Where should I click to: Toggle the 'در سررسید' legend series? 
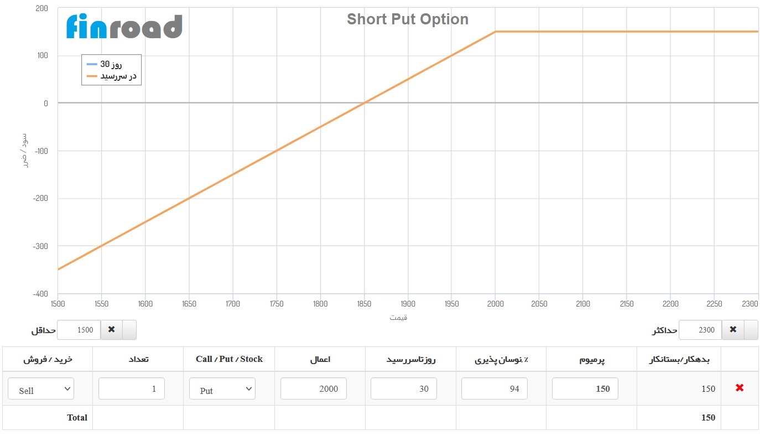(111, 76)
